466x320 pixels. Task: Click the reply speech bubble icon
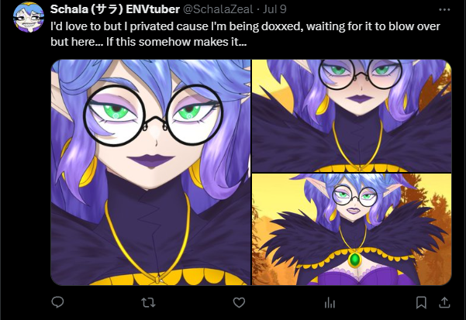coord(57,302)
